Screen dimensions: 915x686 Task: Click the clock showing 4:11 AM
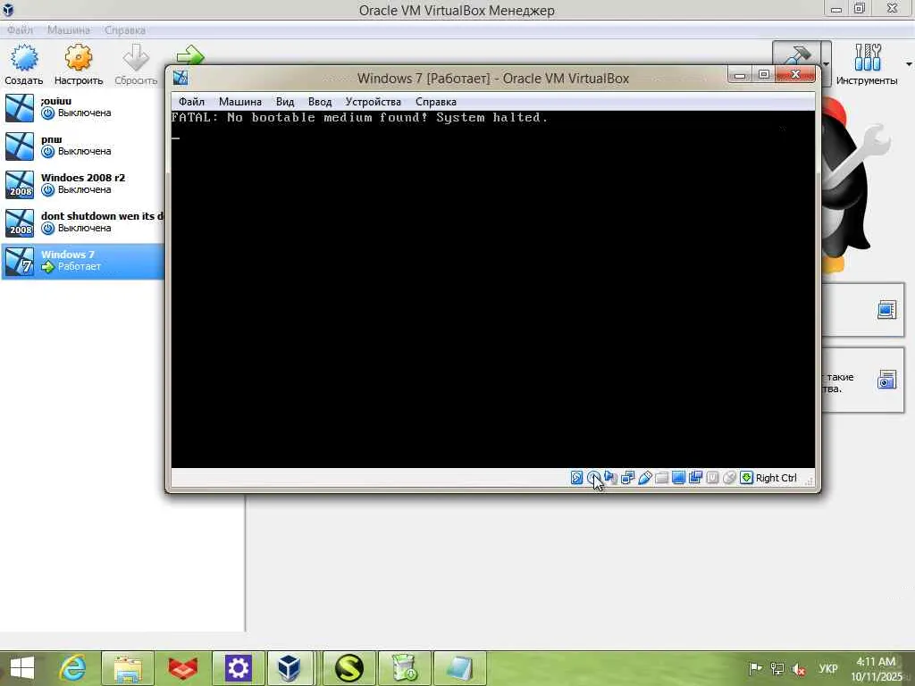[x=876, y=669]
